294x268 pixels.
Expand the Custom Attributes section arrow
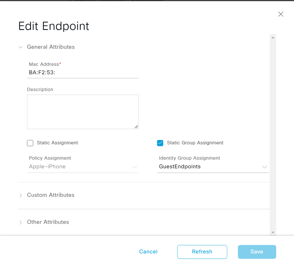[x=21, y=195]
